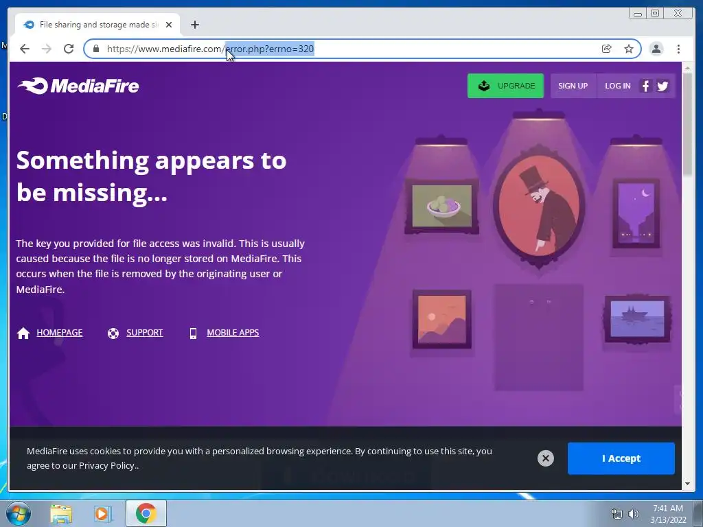The width and height of the screenshot is (703, 527).
Task: Select the File sharing and storage tab
Action: pyautogui.click(x=97, y=25)
